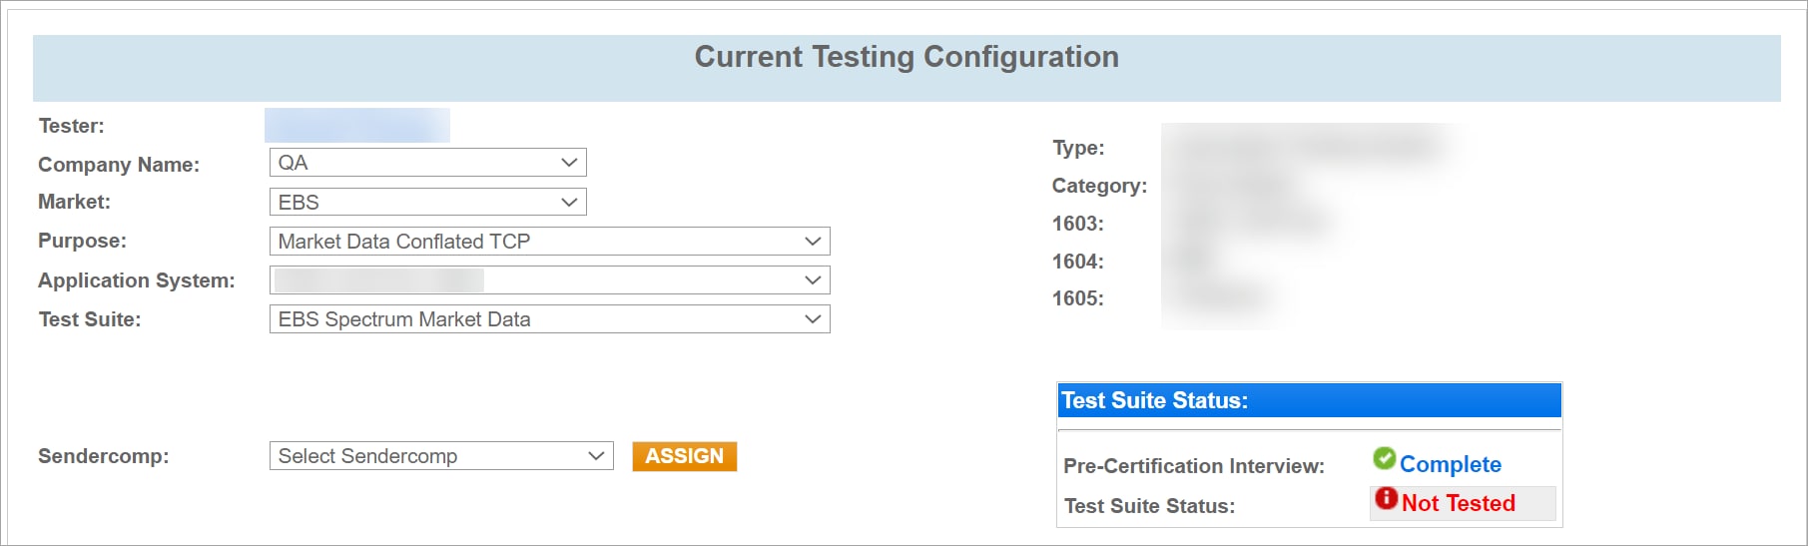Open the Test Suite dropdown
Image resolution: width=1808 pixels, height=546 pixels.
tap(549, 319)
